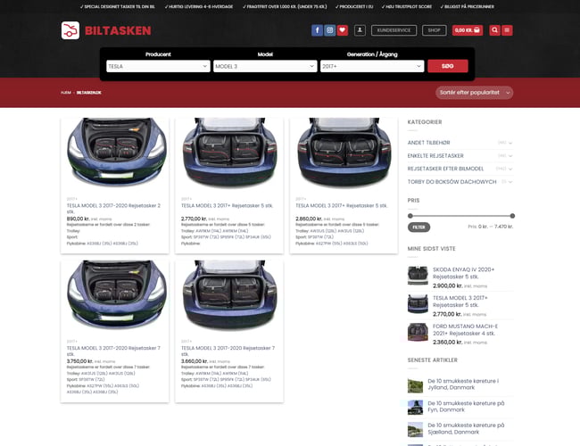The image size is (580, 446).
Task: Click the Kundeservice menu item
Action: tap(394, 30)
